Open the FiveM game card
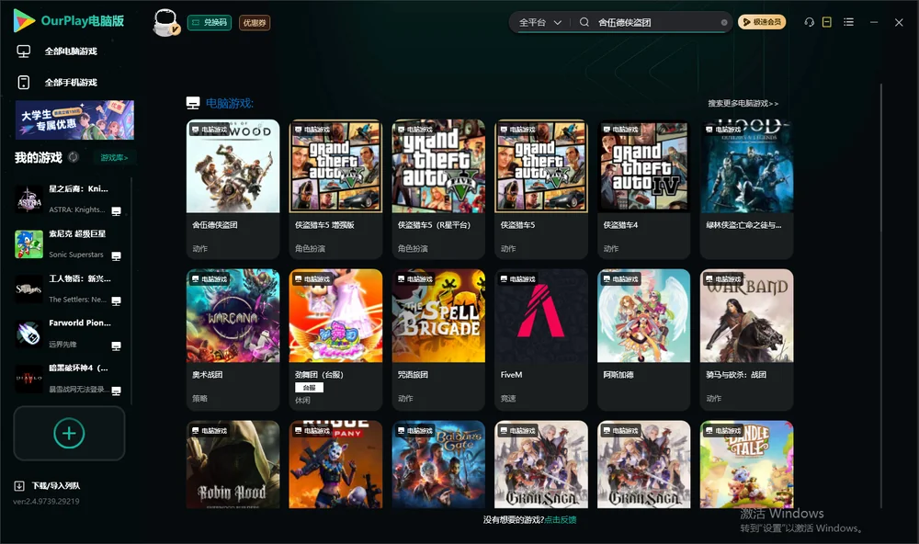The width and height of the screenshot is (919, 544). pos(541,339)
